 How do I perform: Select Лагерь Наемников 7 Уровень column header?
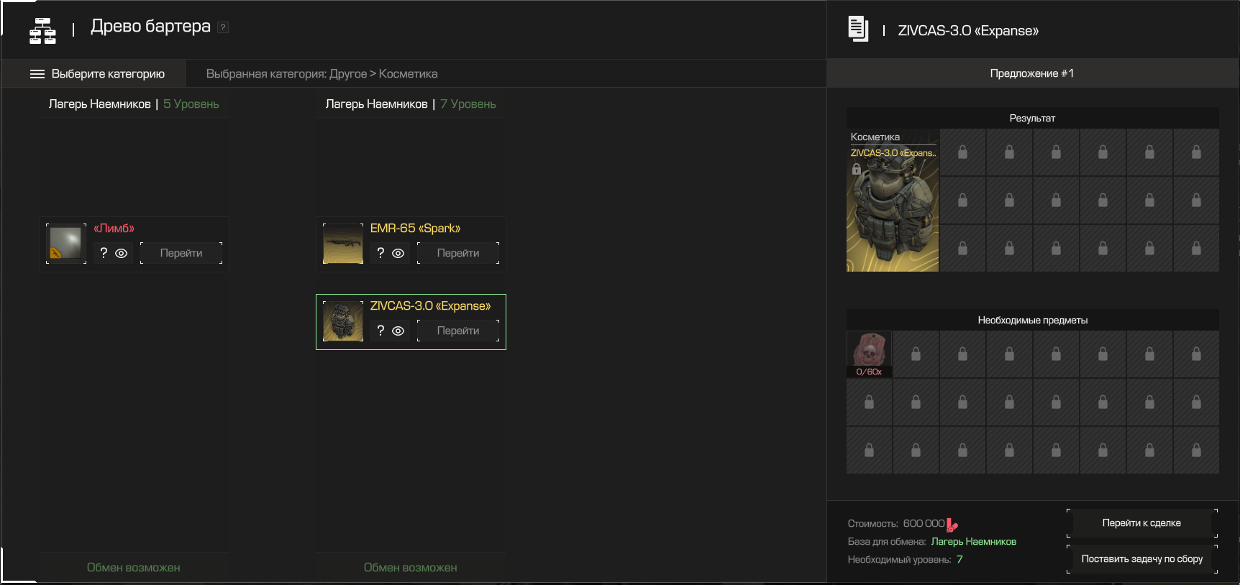(411, 104)
